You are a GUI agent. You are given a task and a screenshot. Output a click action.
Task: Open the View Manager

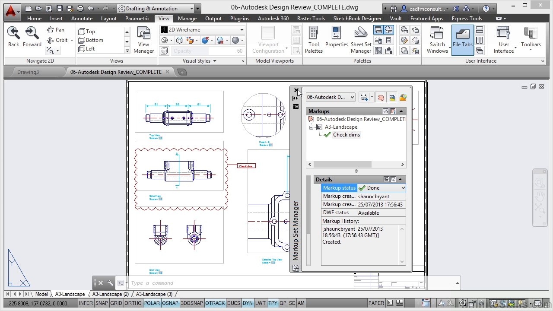(143, 40)
